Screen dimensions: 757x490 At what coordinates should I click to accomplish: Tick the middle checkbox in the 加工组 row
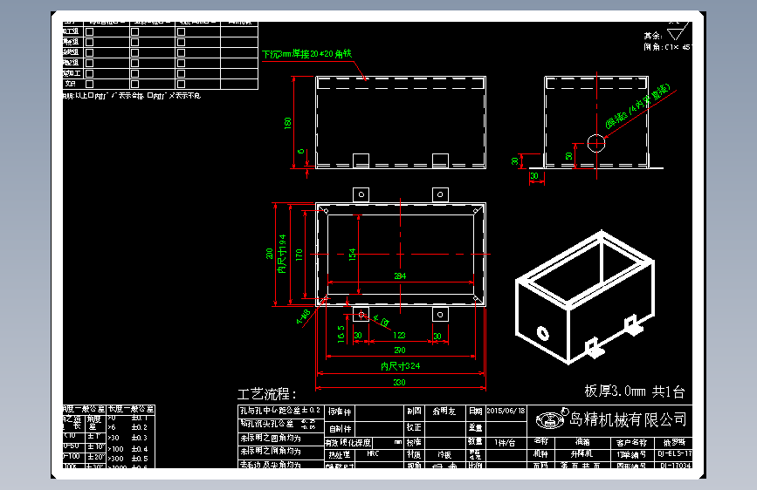coord(135,32)
